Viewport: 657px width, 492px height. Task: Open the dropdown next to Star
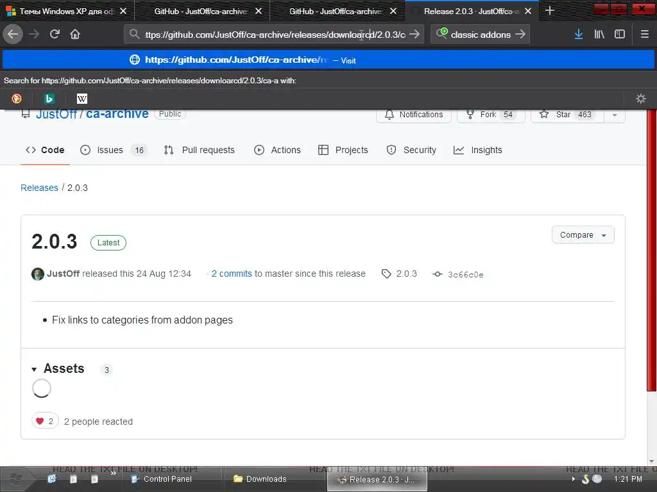pos(615,115)
